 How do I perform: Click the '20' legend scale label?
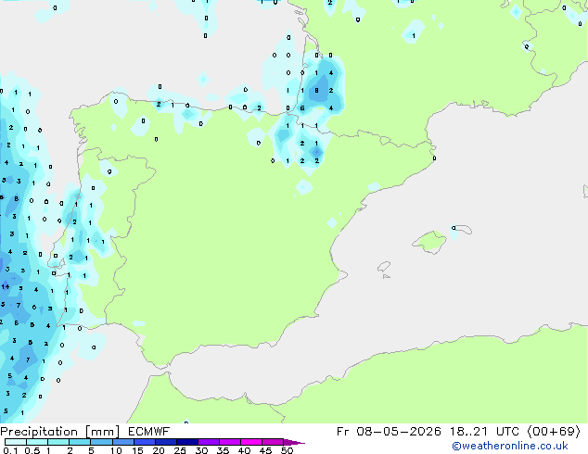[159, 450]
